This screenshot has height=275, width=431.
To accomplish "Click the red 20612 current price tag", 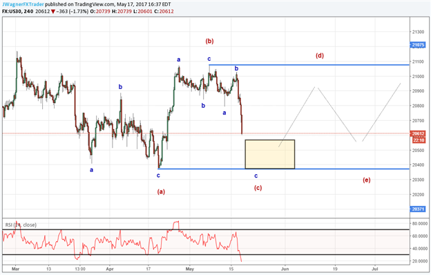I will 418,133.
